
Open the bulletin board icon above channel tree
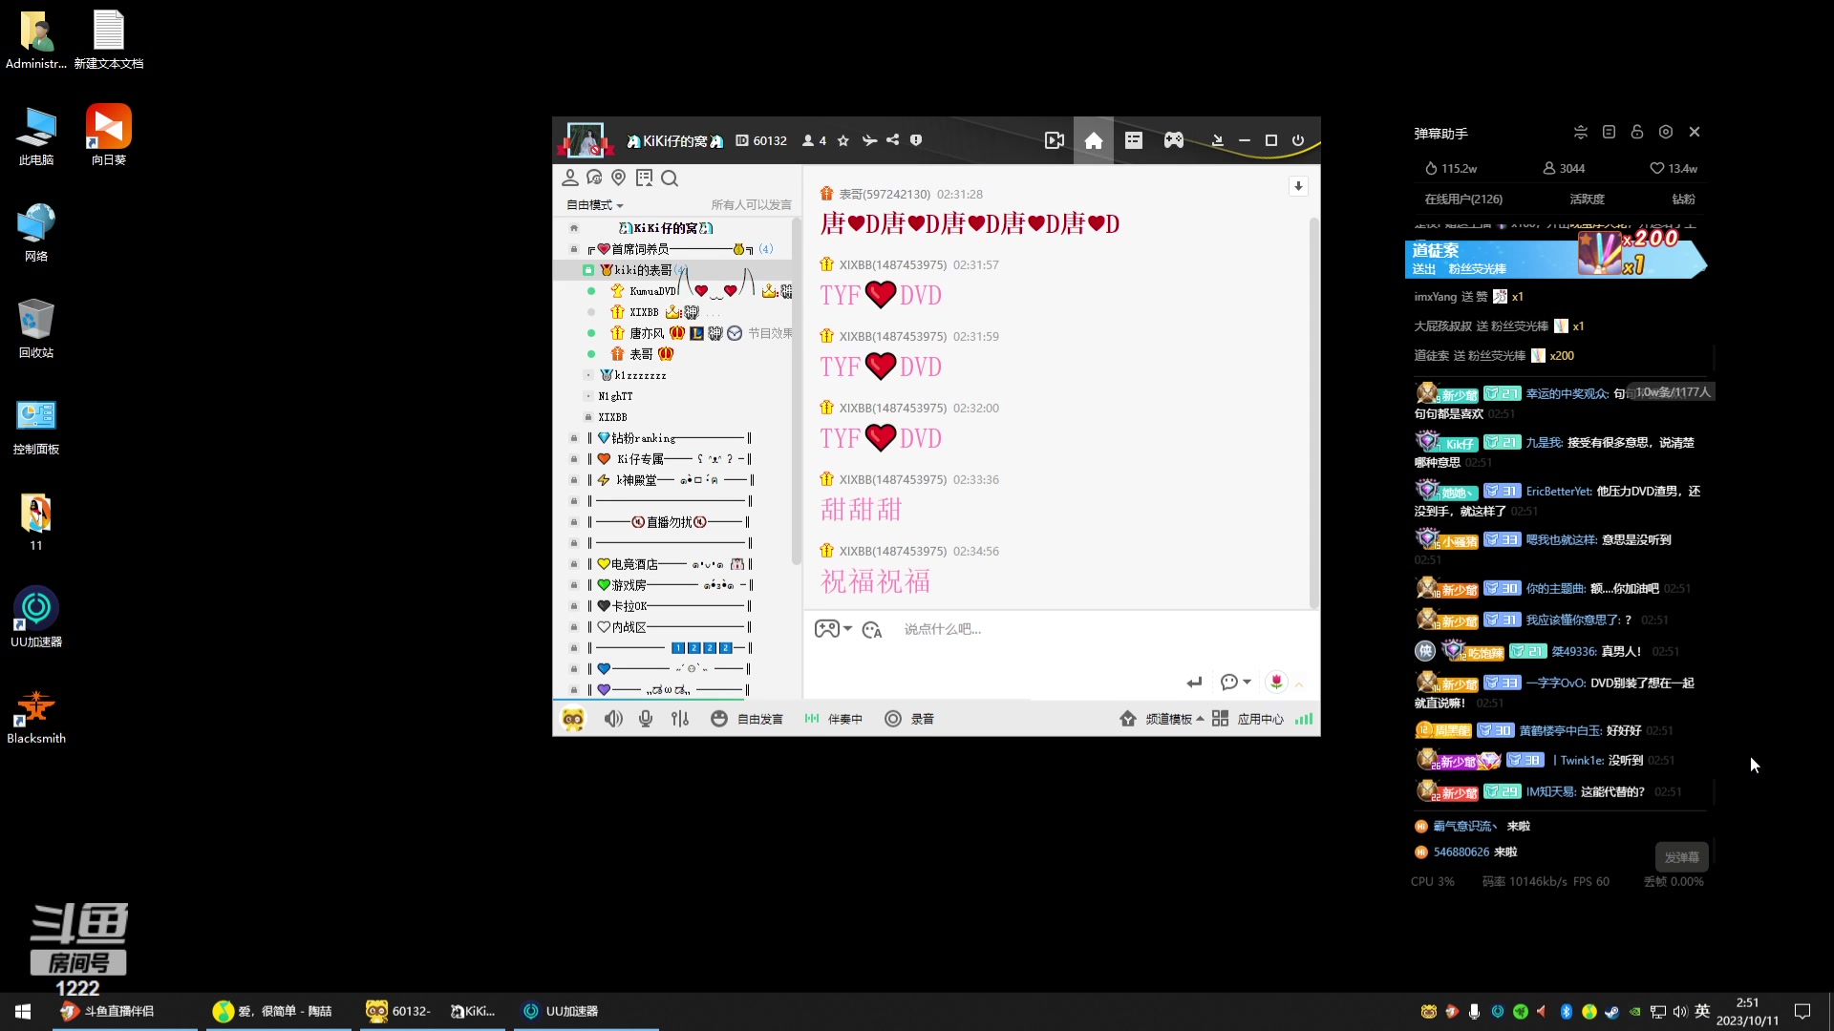point(644,178)
